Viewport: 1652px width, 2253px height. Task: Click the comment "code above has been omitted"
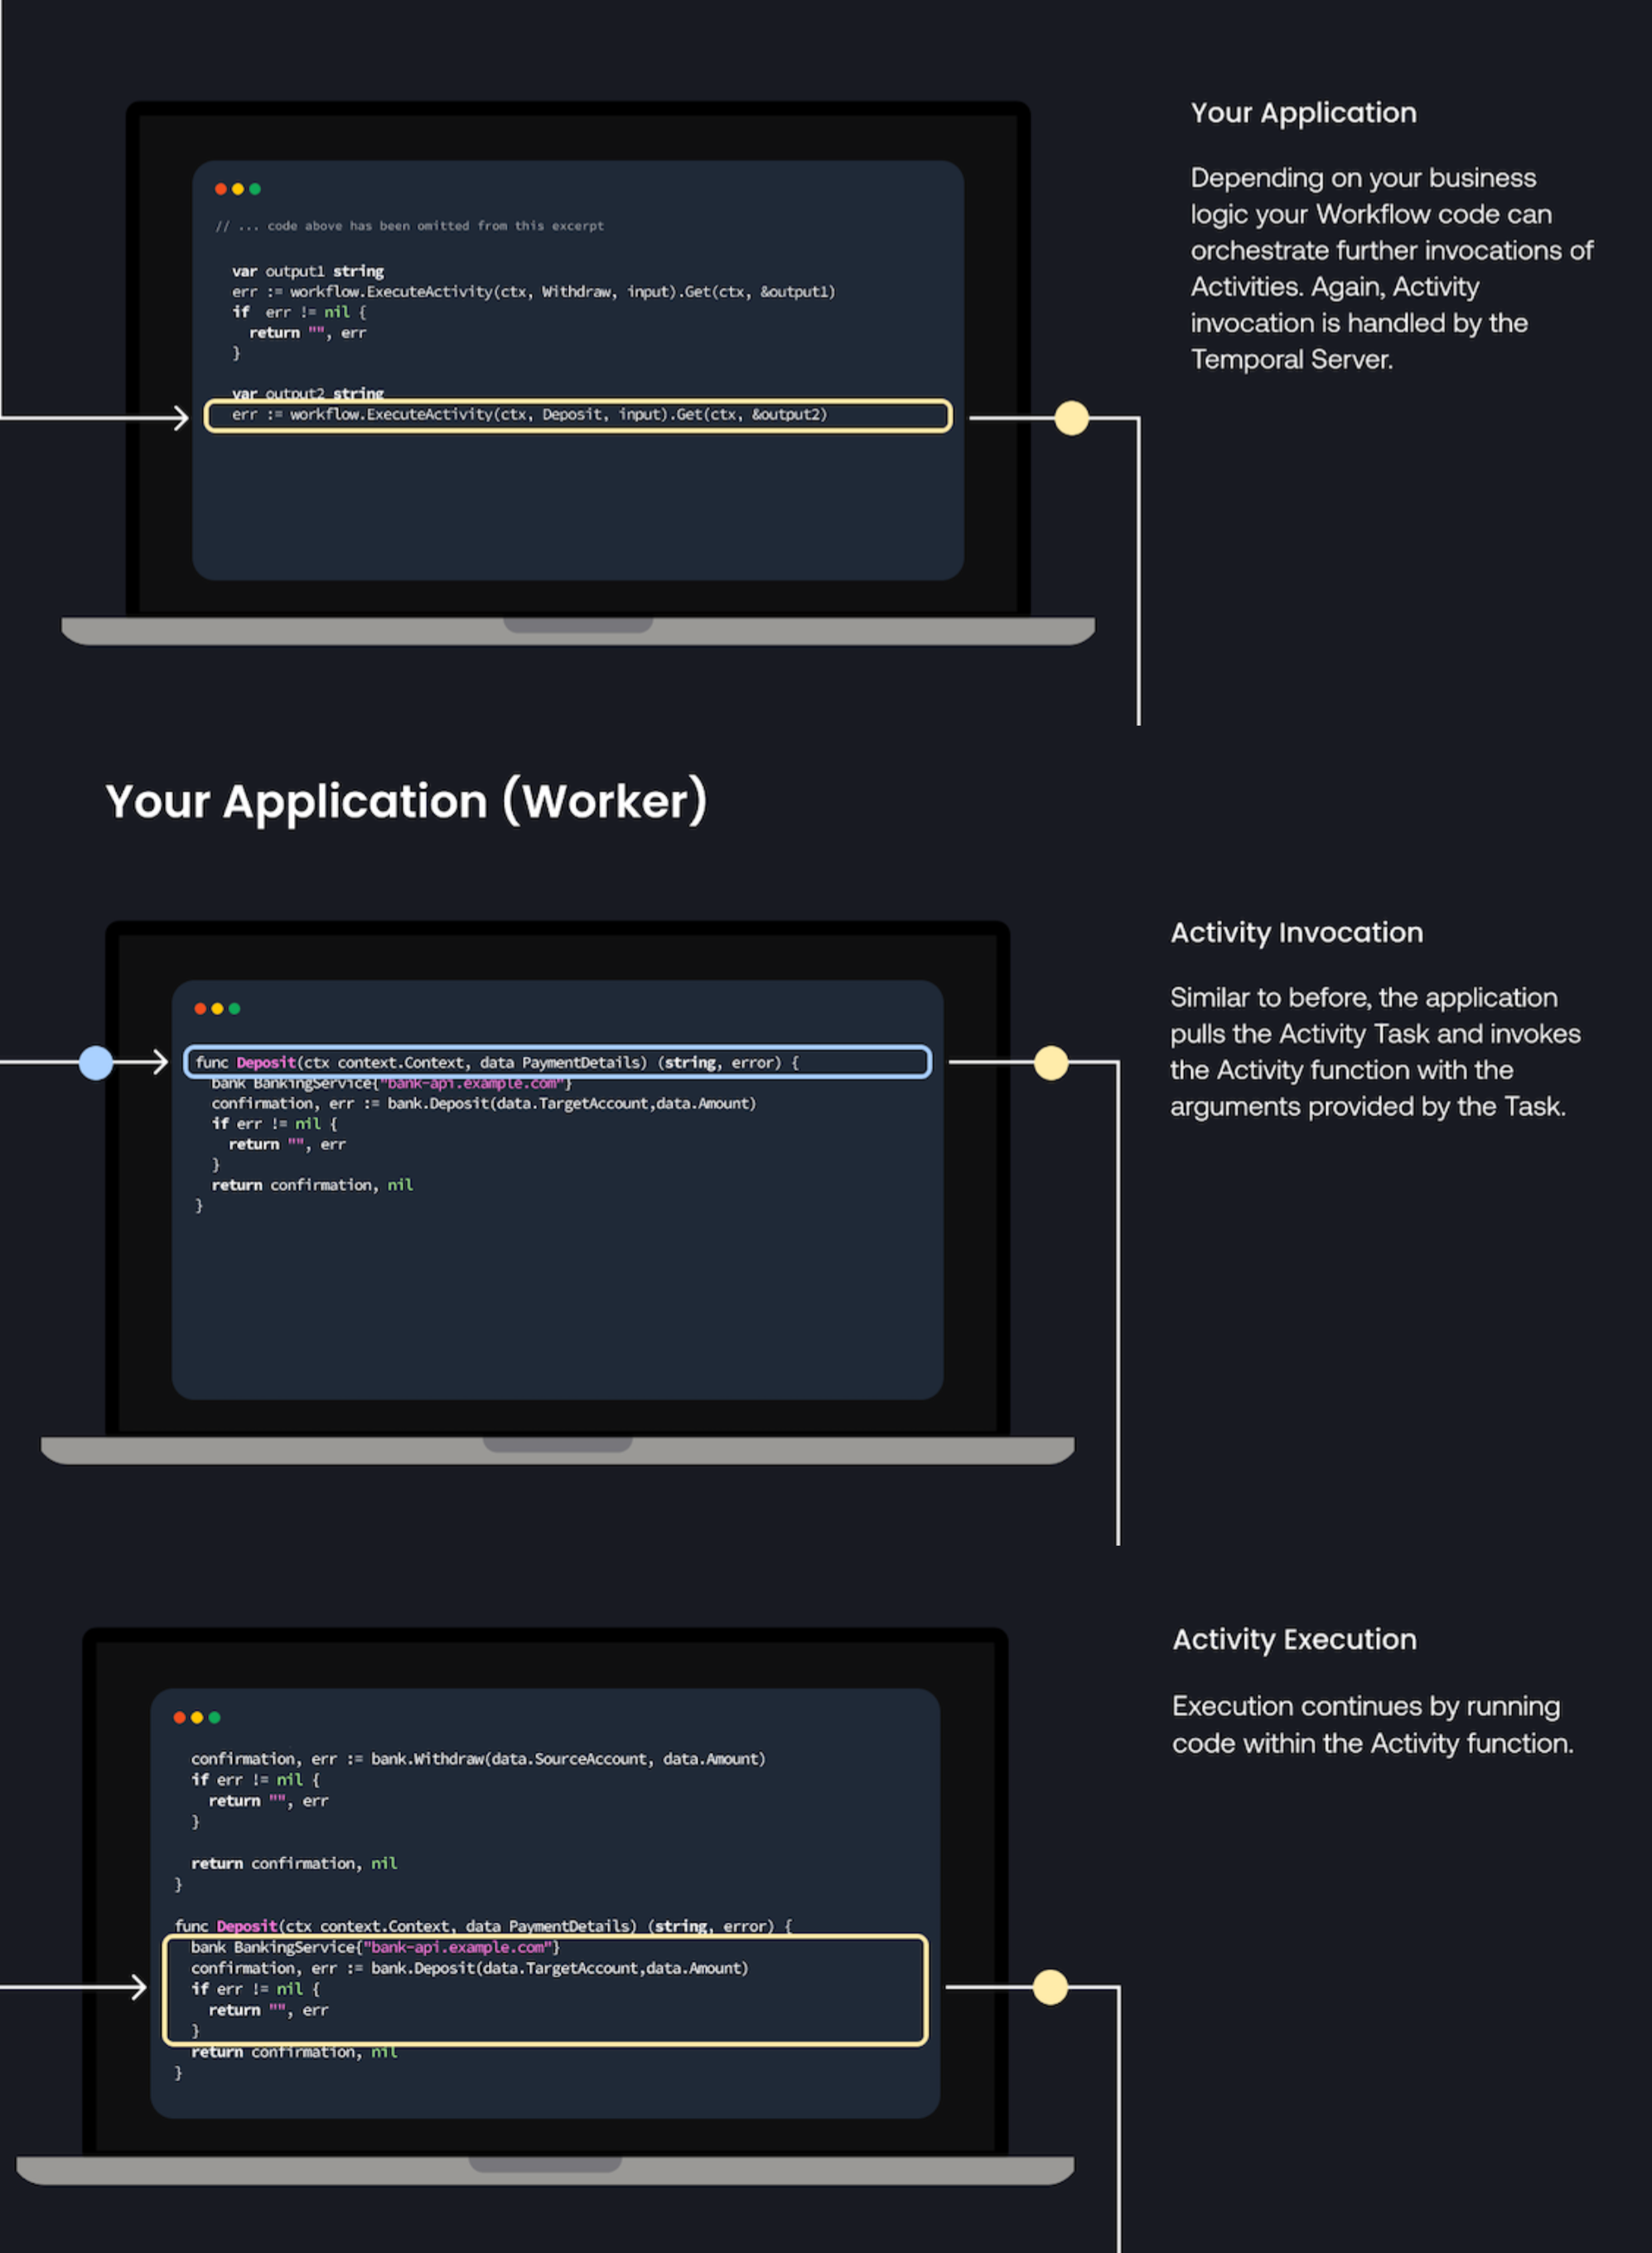click(409, 226)
